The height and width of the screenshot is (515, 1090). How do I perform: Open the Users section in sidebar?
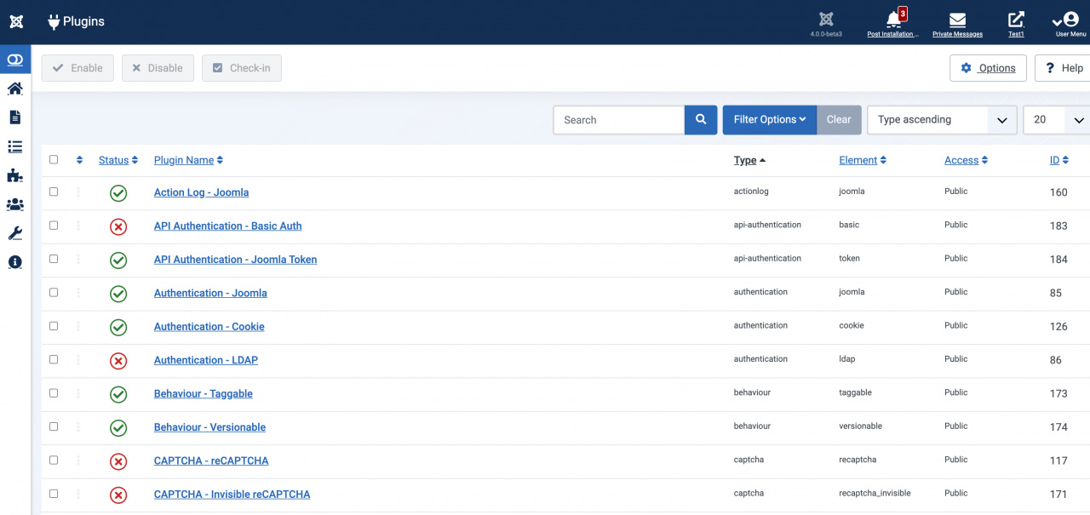pyautogui.click(x=14, y=204)
